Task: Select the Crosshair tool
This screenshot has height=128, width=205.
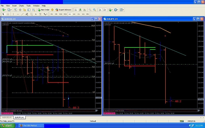Action: [x=8, y=14]
